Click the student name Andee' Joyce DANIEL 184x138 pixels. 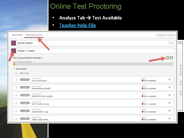40,120
